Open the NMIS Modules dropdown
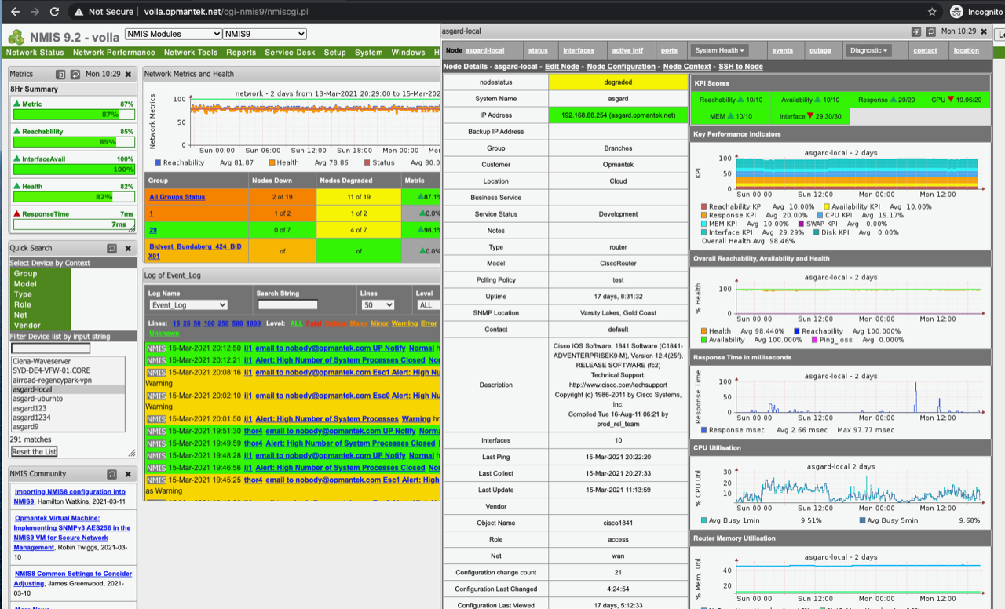This screenshot has height=609, width=1005. (x=174, y=34)
